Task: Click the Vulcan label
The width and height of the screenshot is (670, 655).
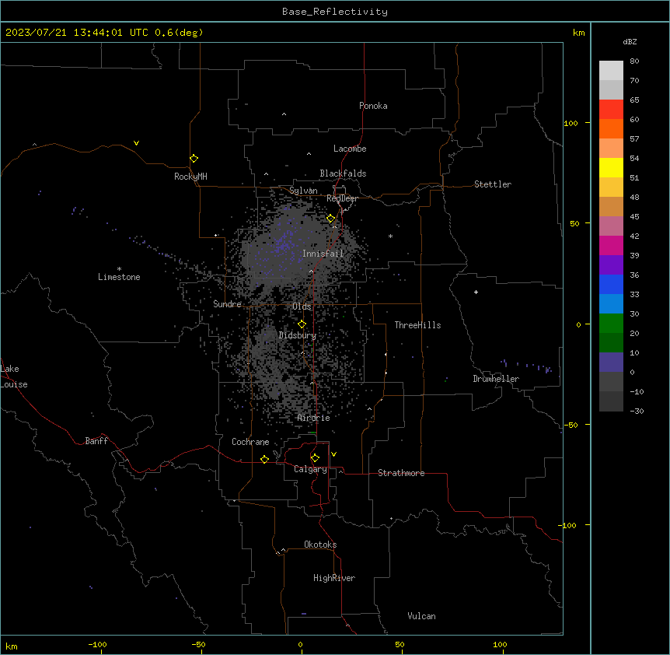Action: pyautogui.click(x=422, y=616)
